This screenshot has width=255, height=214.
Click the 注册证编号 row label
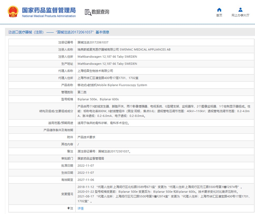coord(66,42)
